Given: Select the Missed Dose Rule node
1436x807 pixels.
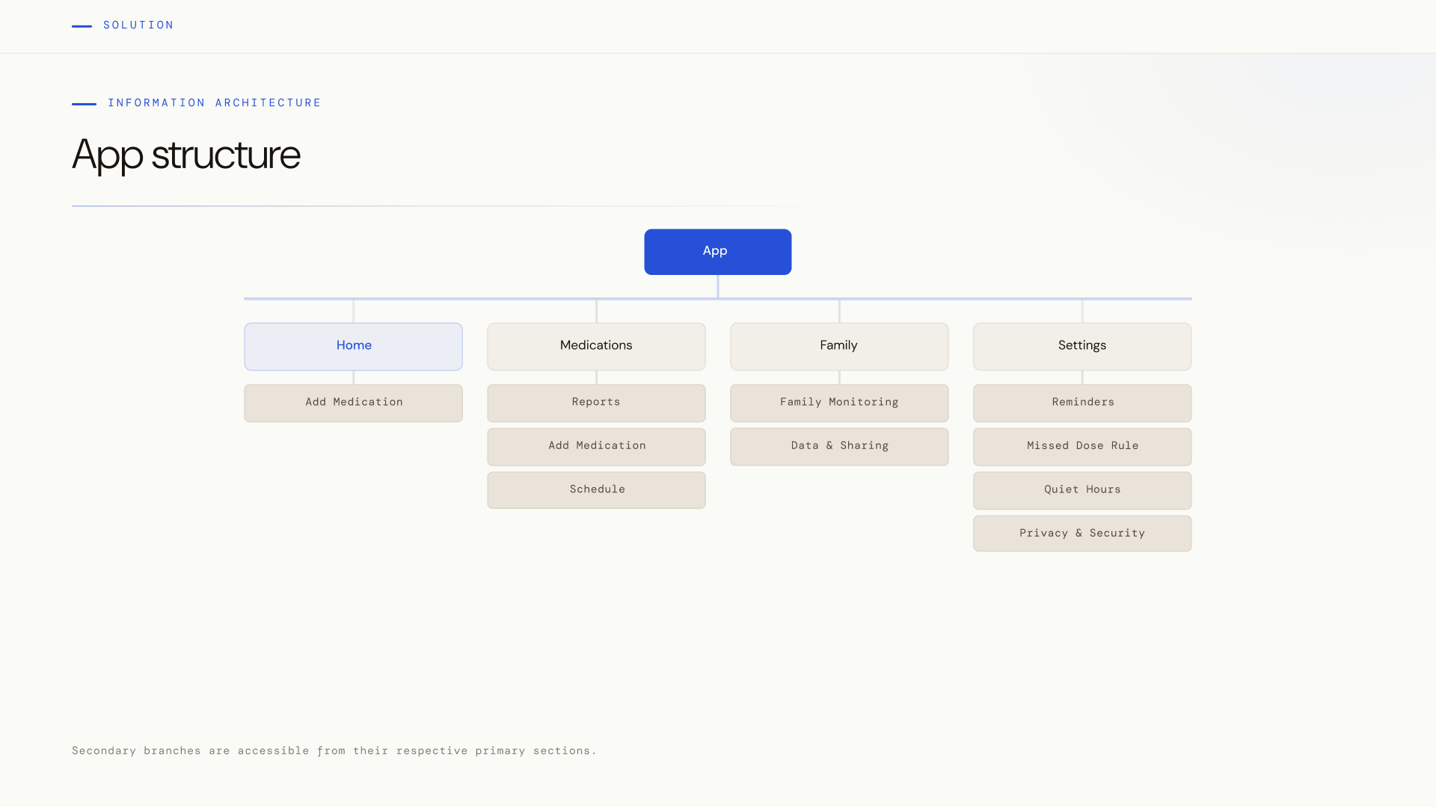Looking at the screenshot, I should [x=1081, y=446].
